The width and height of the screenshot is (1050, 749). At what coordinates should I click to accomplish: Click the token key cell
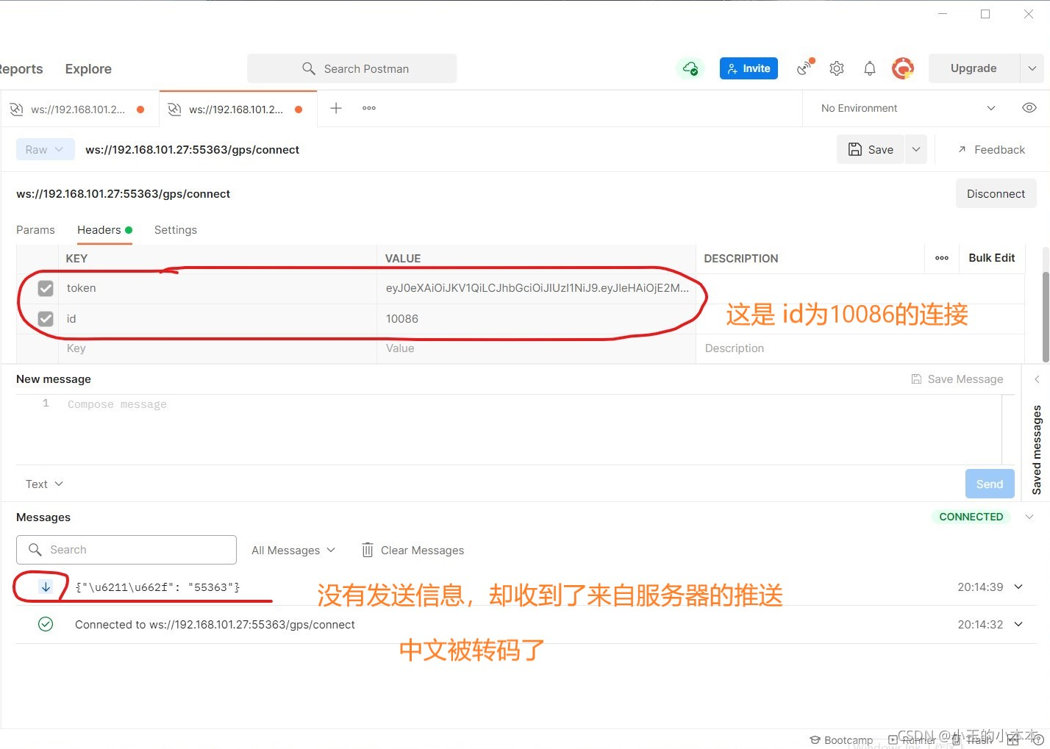[218, 288]
